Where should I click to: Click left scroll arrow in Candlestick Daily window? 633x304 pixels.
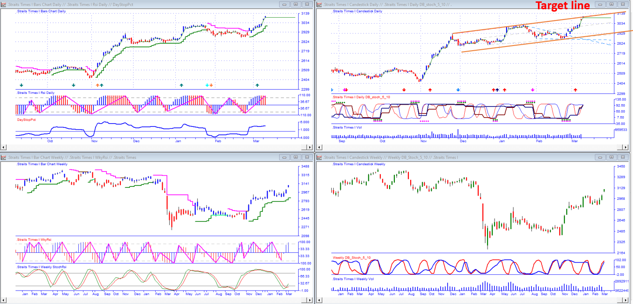[320, 146]
